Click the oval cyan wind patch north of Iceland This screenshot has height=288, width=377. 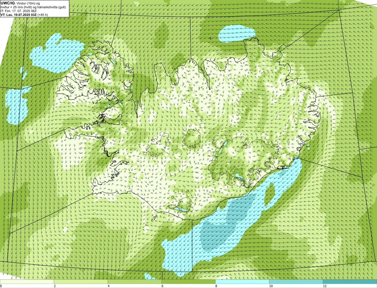coord(237,34)
